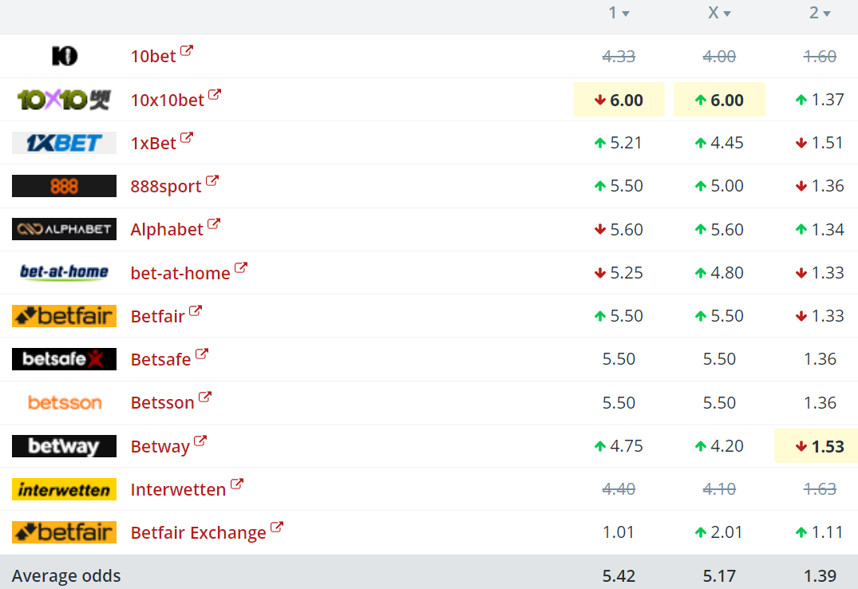Viewport: 858px width, 589px height.
Task: Click the Betway bookmaker logo
Action: [x=64, y=446]
